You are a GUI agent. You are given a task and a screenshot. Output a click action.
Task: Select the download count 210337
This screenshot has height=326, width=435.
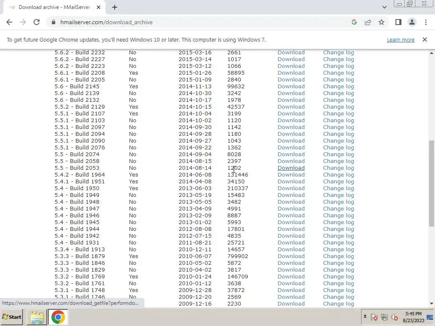tap(238, 188)
